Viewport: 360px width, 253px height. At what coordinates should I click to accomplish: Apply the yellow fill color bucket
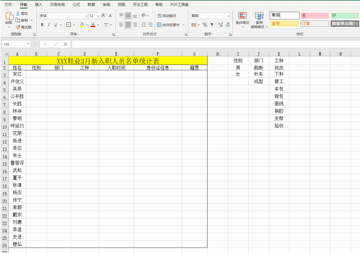pos(82,25)
